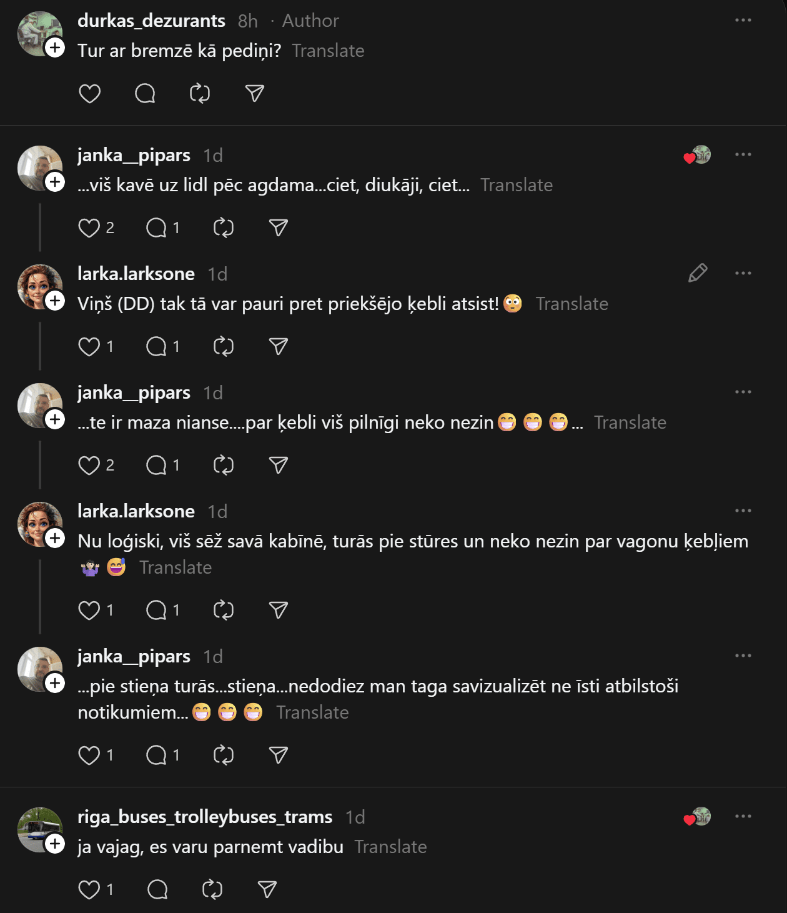Open riga_buses_trolleybuses_trams avatar thumbnail
The width and height of the screenshot is (787, 913).
coord(39,829)
